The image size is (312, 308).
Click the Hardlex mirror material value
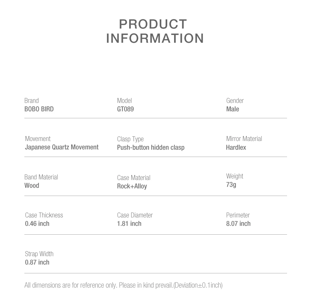click(236, 148)
